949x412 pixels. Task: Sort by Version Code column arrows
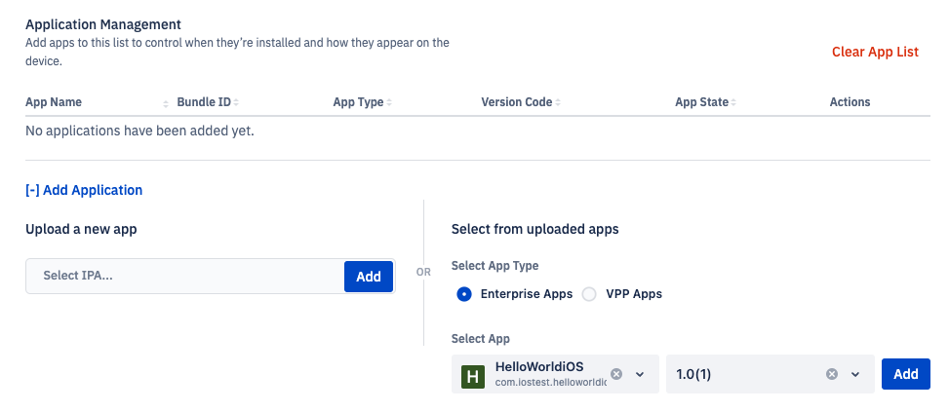coord(558,102)
